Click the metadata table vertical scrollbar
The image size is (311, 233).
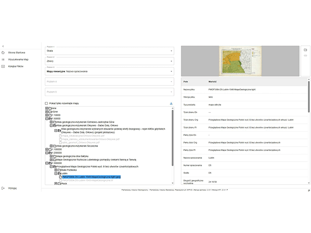pos(309,97)
